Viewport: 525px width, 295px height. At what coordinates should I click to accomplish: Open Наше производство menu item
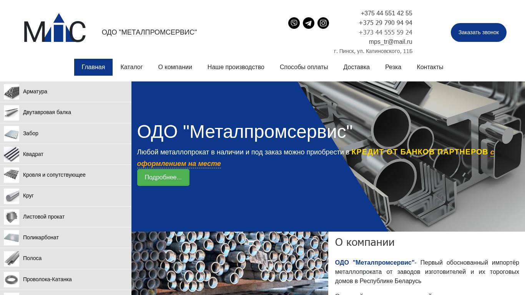pyautogui.click(x=236, y=67)
